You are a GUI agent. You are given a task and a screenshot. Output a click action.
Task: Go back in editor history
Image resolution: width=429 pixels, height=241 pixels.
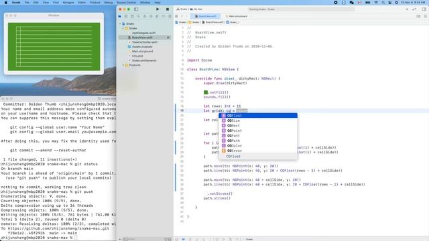click(x=182, y=16)
